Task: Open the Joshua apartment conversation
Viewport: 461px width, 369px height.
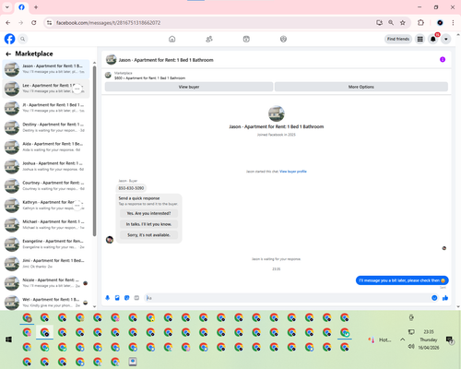Action: tap(46, 166)
